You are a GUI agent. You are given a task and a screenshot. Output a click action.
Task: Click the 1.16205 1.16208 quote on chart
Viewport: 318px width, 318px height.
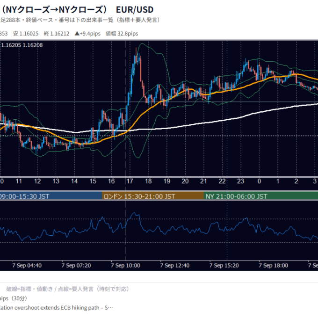pyautogui.click(x=22, y=45)
